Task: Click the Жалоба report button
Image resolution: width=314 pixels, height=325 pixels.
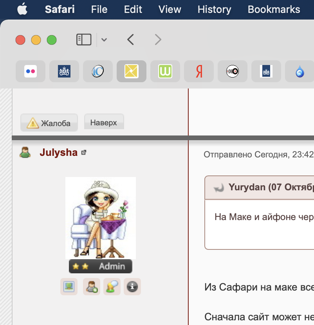Action: pyautogui.click(x=49, y=123)
